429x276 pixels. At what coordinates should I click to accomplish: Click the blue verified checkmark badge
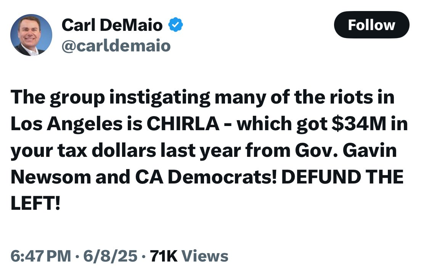point(175,26)
